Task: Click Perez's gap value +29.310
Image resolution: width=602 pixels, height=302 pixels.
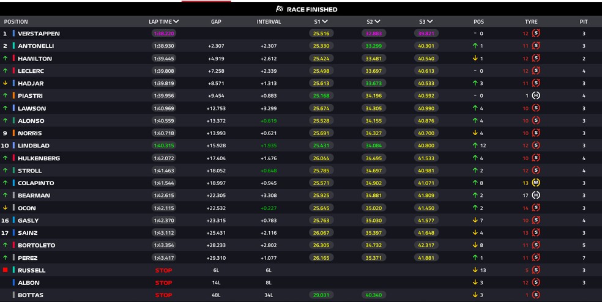Action: click(216, 257)
